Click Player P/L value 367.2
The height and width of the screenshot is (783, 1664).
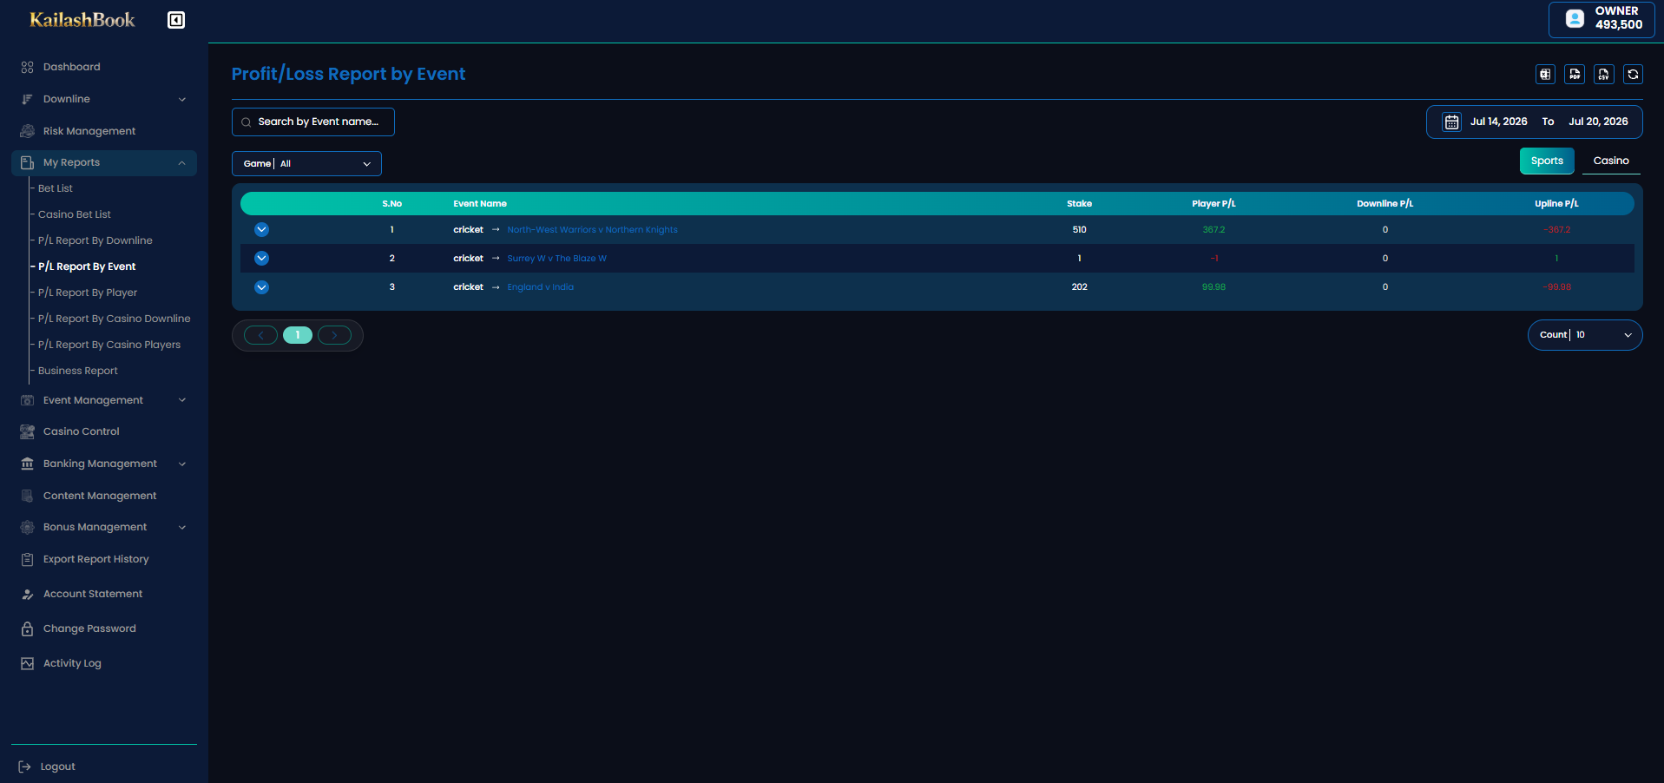[1213, 230]
